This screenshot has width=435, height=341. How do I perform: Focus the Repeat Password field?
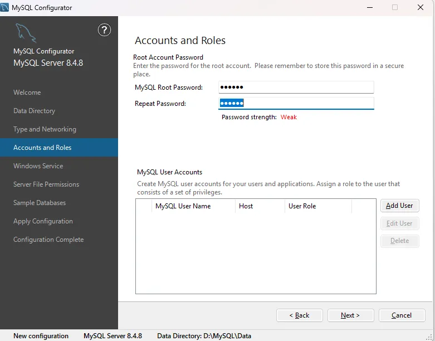click(296, 104)
